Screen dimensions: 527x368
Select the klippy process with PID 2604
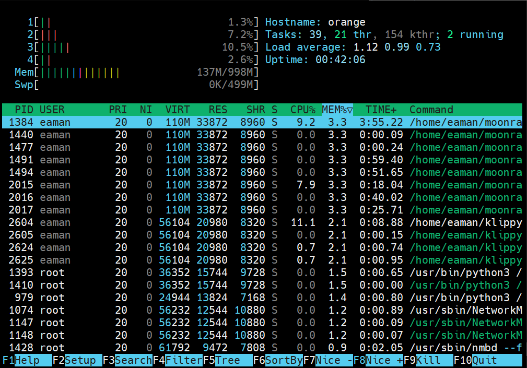point(261,222)
